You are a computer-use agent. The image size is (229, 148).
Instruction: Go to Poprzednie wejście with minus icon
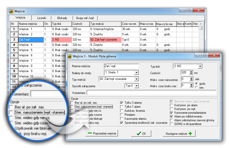tap(102, 133)
